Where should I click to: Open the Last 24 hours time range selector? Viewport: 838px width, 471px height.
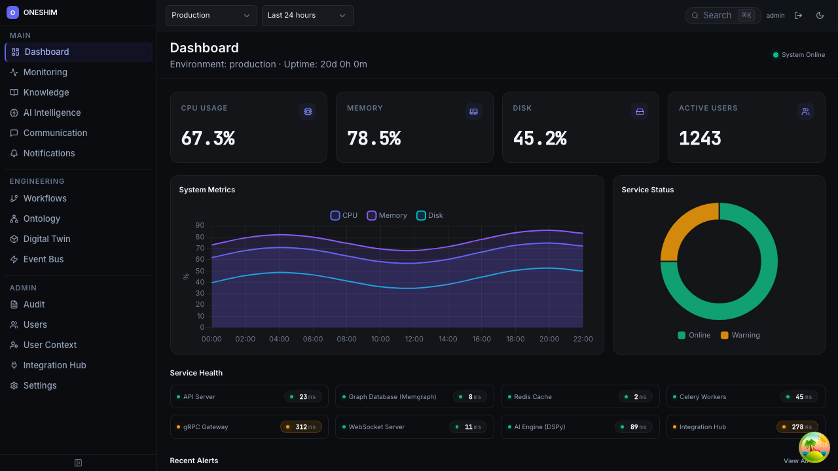tap(307, 15)
